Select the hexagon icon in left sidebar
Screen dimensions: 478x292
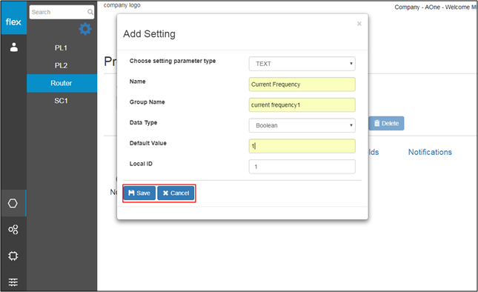[13, 203]
